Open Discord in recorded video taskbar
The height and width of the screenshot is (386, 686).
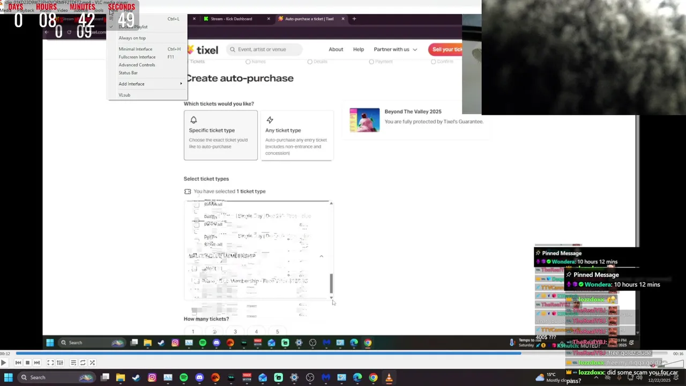pos(217,343)
